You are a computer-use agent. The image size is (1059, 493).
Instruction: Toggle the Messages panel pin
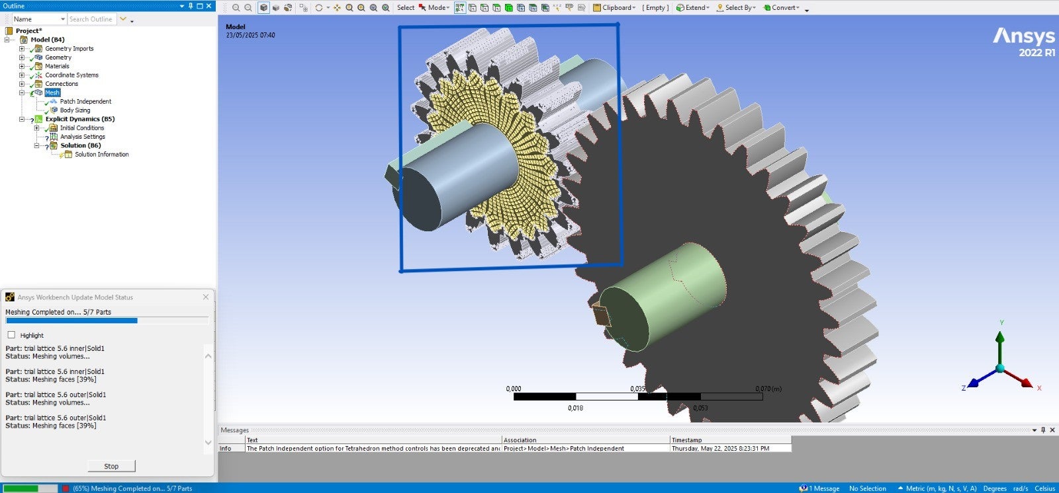click(1043, 430)
